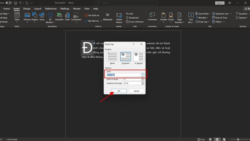Close the Drop Cap dialog
This screenshot has height=141, width=250.
141,44
